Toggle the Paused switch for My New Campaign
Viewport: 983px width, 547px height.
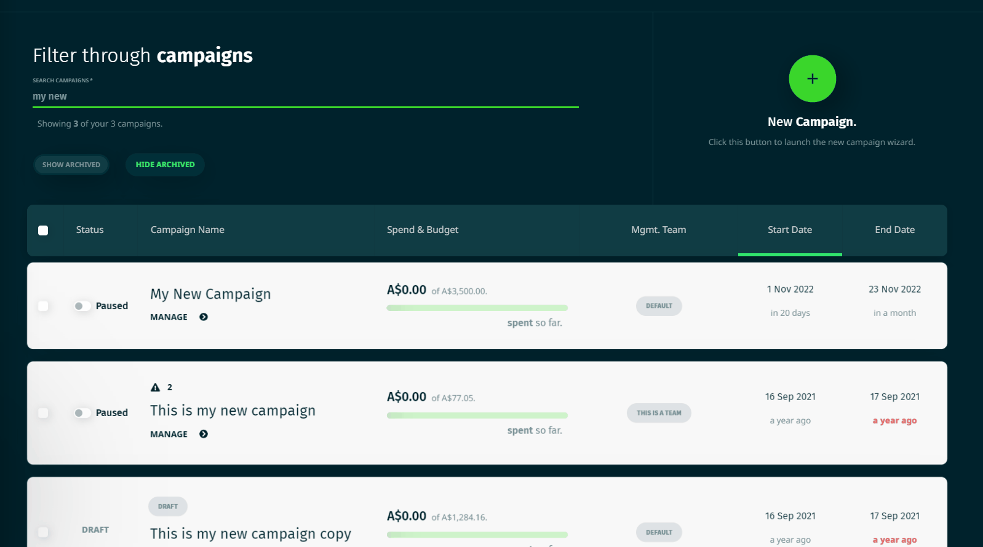pos(82,306)
